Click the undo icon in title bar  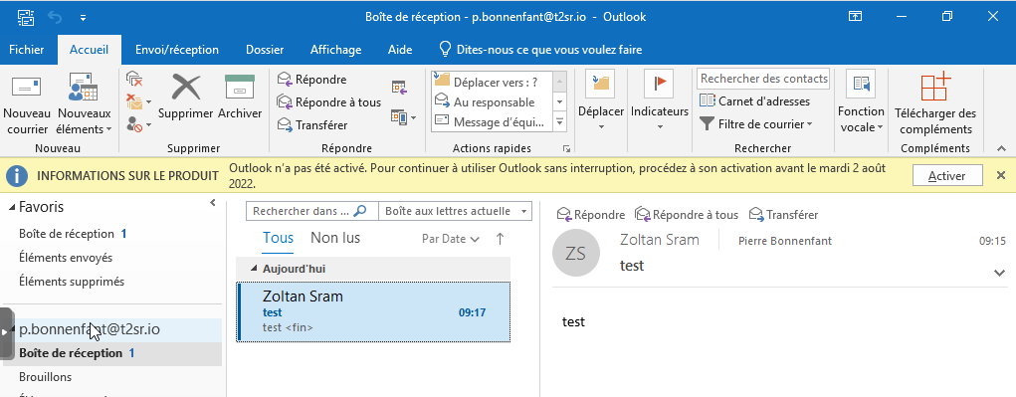[55, 17]
